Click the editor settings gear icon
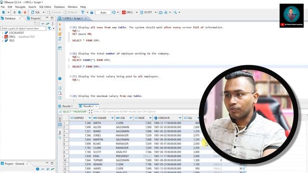Viewport: 308px width, 173px height. 60,79
